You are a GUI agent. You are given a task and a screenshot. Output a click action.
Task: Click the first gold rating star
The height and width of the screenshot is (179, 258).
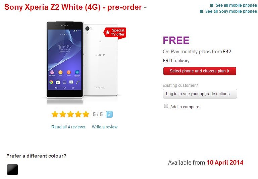pos(55,114)
